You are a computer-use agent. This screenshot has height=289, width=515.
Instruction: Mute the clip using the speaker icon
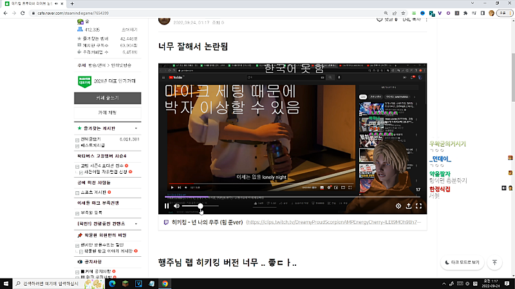pos(176,206)
